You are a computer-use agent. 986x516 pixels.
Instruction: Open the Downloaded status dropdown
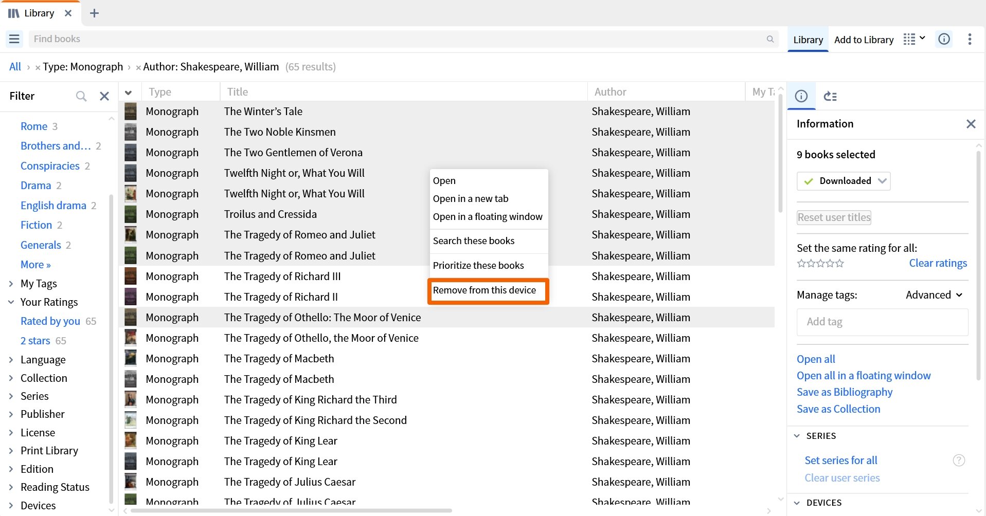844,181
